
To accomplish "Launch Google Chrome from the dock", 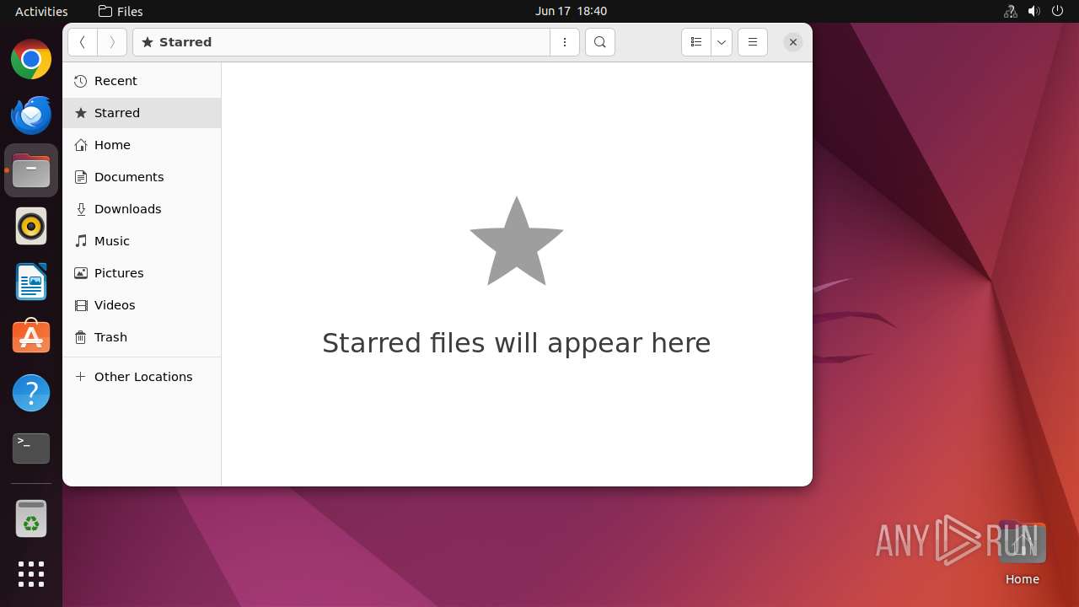I will [31, 59].
